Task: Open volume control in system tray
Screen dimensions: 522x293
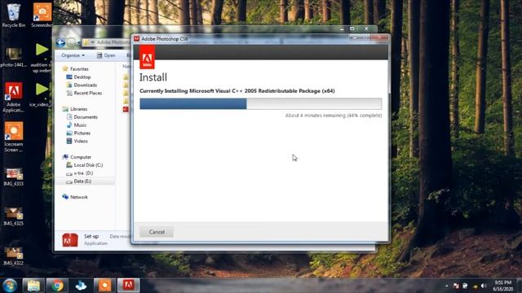Action: click(x=484, y=286)
